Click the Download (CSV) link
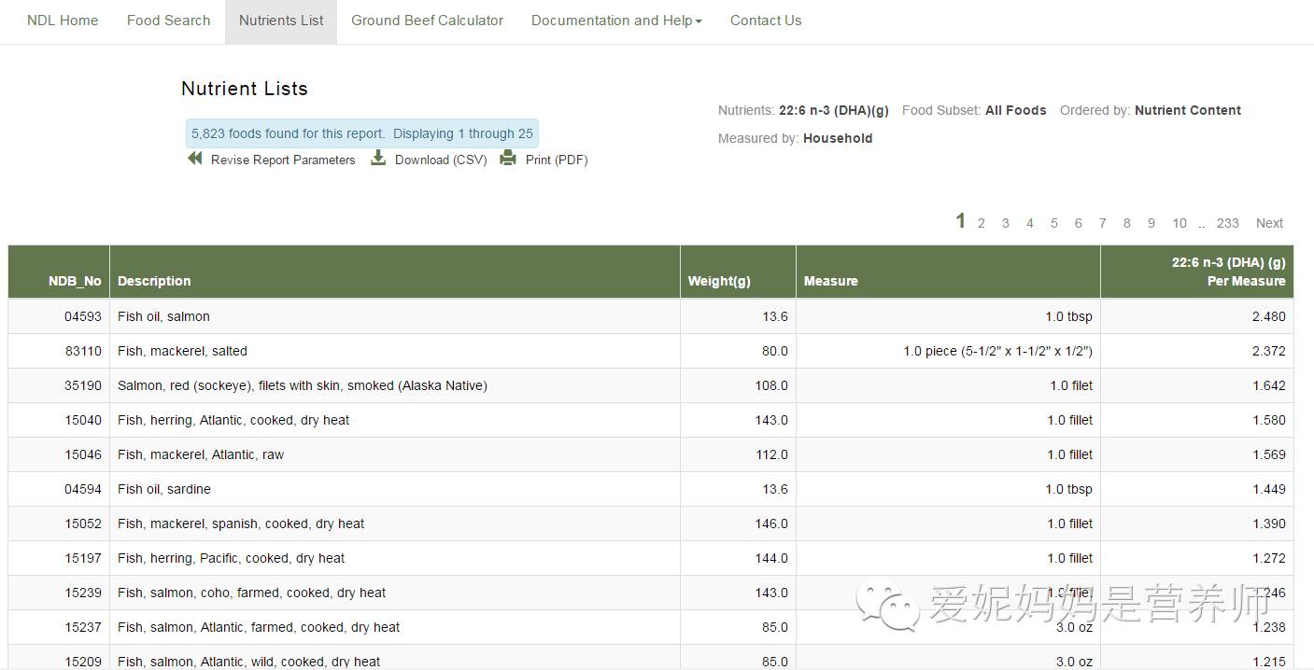Image resolution: width=1314 pixels, height=670 pixels. pyautogui.click(x=441, y=160)
